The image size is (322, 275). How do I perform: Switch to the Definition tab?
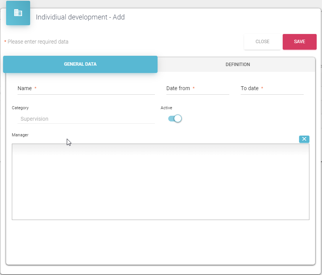(x=238, y=65)
